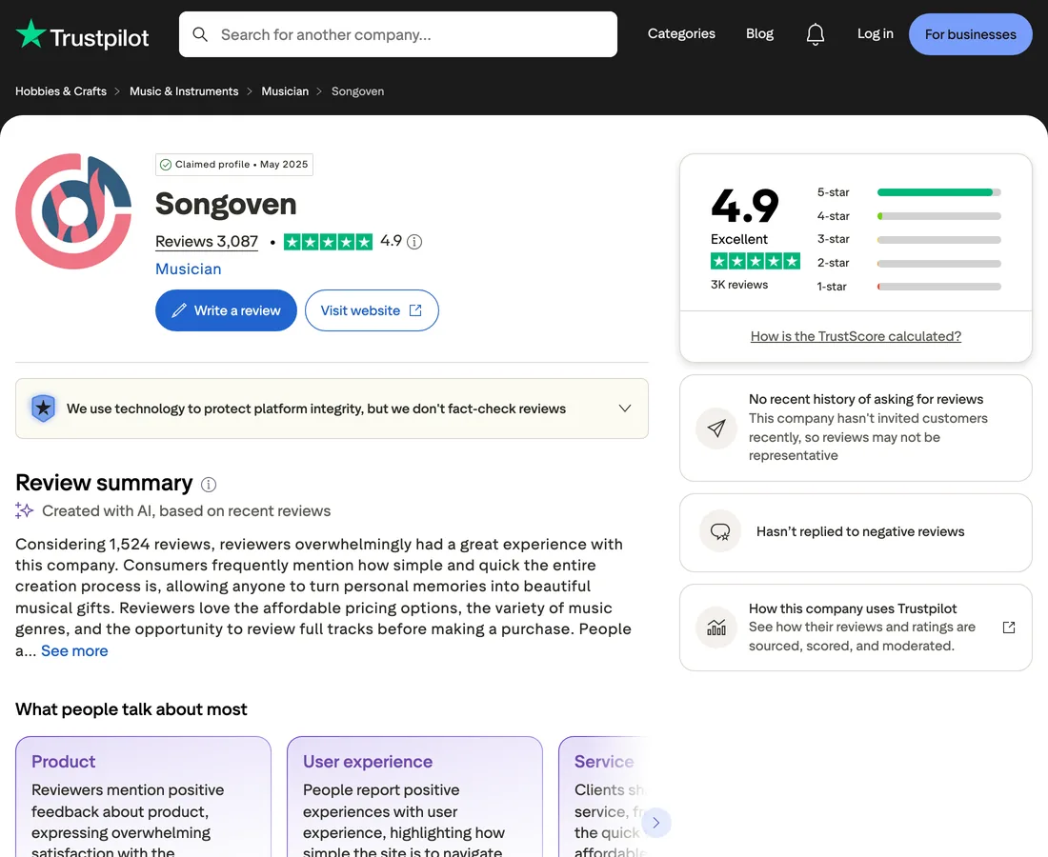1048x857 pixels.
Task: Advance topic cards with next arrow
Action: pyautogui.click(x=655, y=823)
